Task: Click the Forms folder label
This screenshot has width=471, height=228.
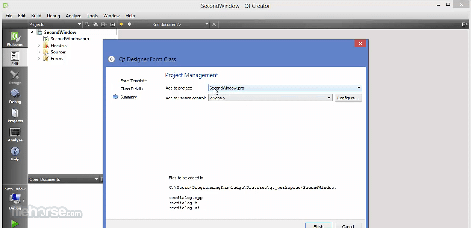Action: pos(57,59)
